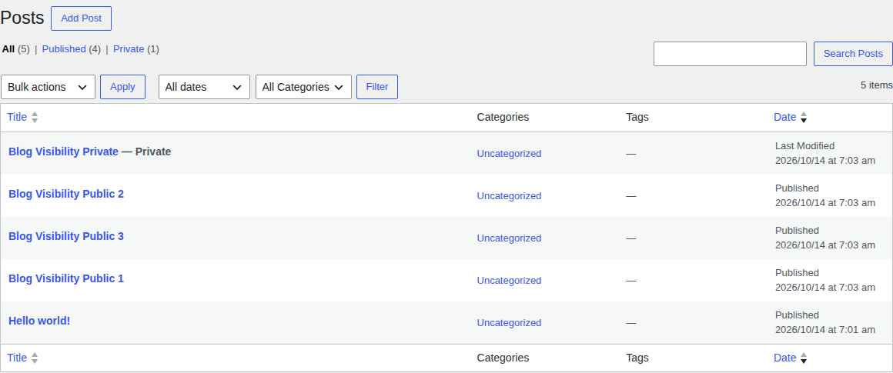Sort by Date in top header
The height and width of the screenshot is (373, 893).
pos(784,117)
